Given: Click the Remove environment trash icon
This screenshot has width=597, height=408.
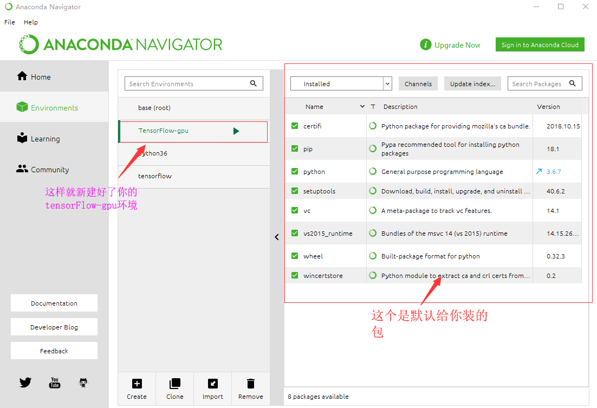Looking at the screenshot, I should [250, 384].
